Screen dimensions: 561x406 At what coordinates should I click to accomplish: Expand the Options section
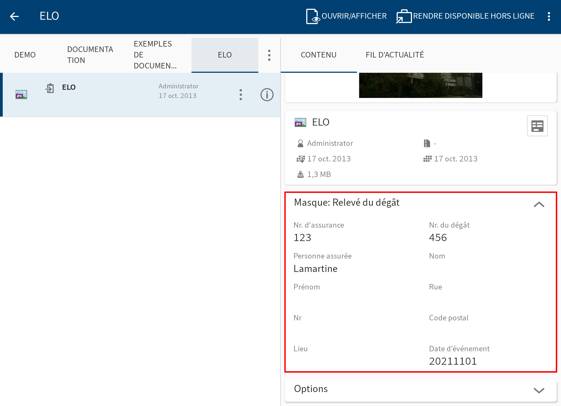pyautogui.click(x=539, y=390)
